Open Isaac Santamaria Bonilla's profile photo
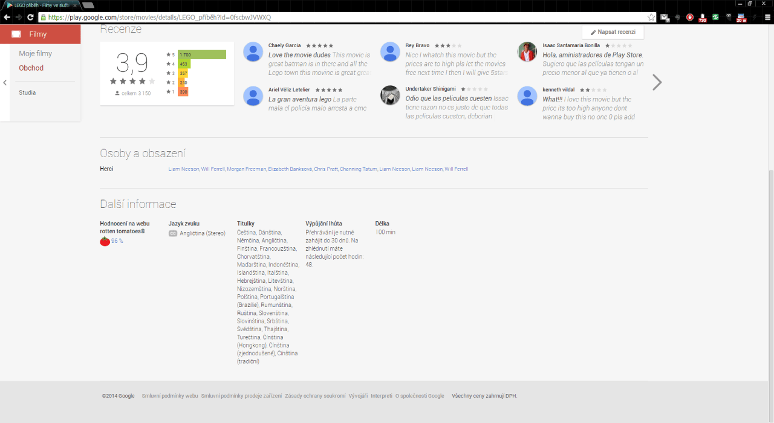Image resolution: width=774 pixels, height=423 pixels. [527, 52]
